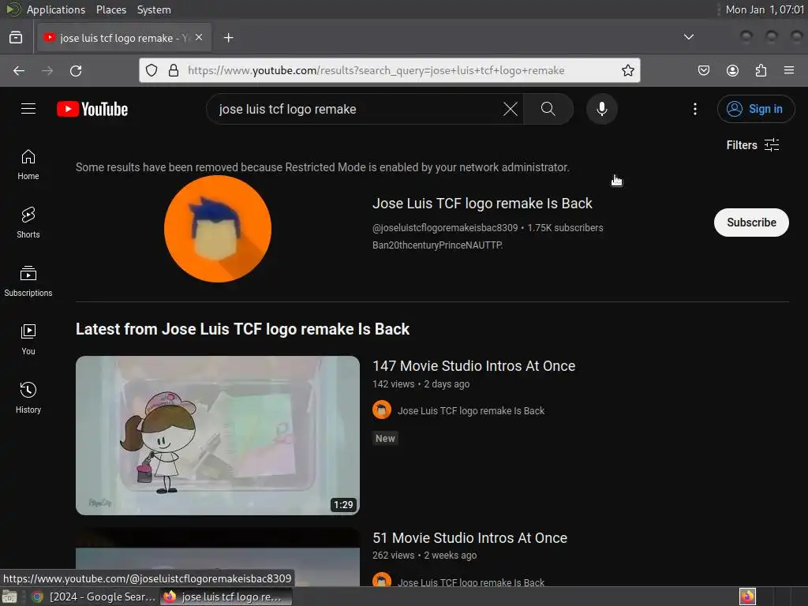
Task: Bookmark this page with star
Action: point(627,70)
